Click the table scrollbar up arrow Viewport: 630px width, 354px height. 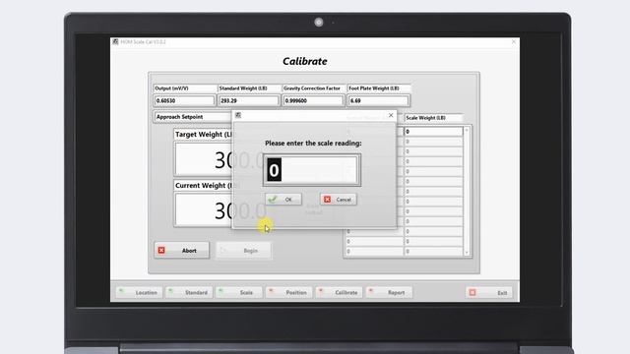[467, 131]
